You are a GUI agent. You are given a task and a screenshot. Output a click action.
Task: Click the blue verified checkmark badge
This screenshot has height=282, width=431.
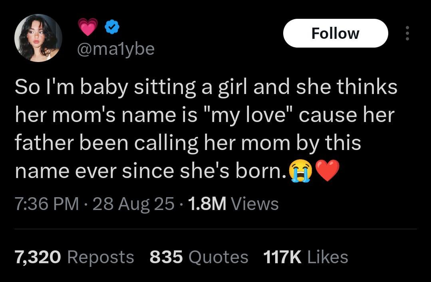tap(112, 27)
